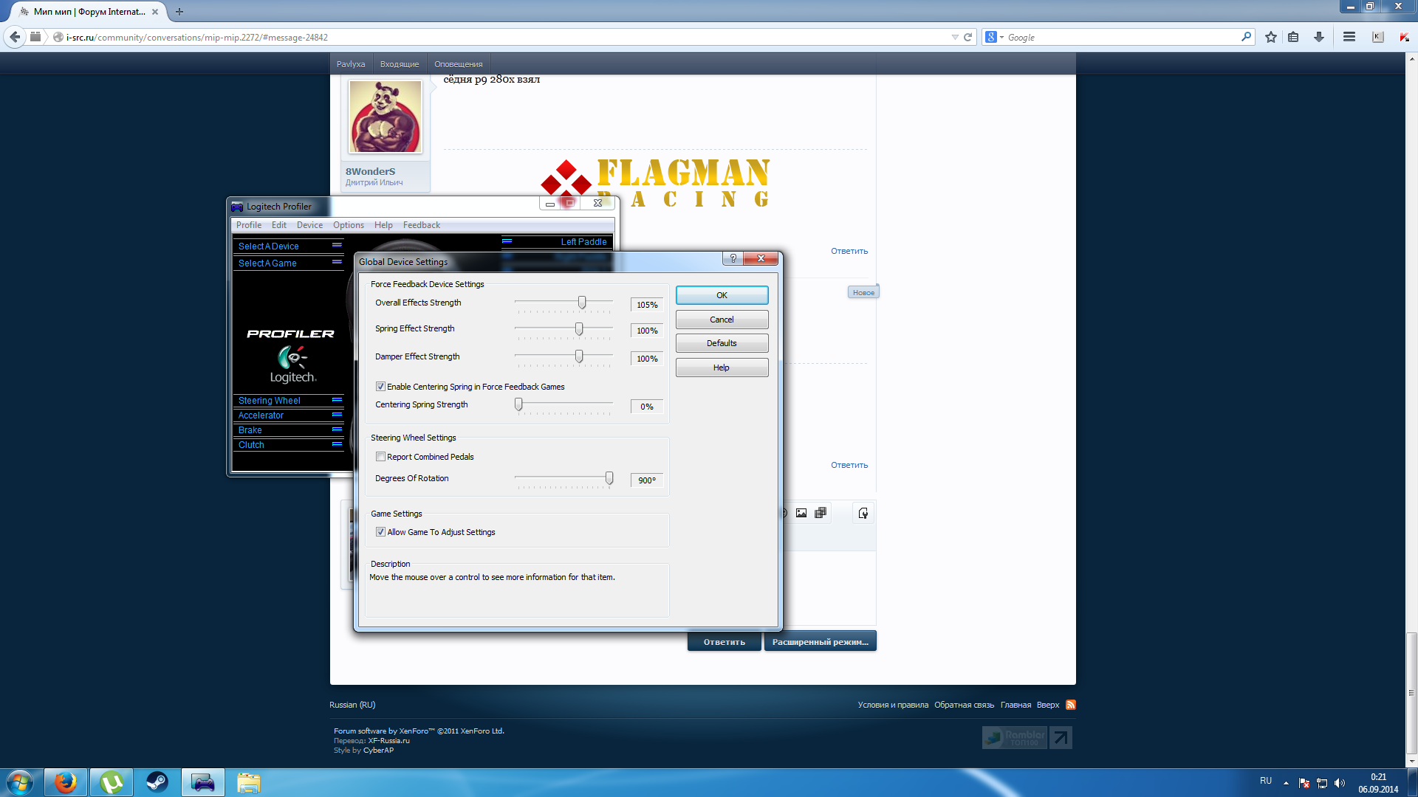Click the uTorrent taskbar icon
Image resolution: width=1418 pixels, height=797 pixels.
pos(112,782)
